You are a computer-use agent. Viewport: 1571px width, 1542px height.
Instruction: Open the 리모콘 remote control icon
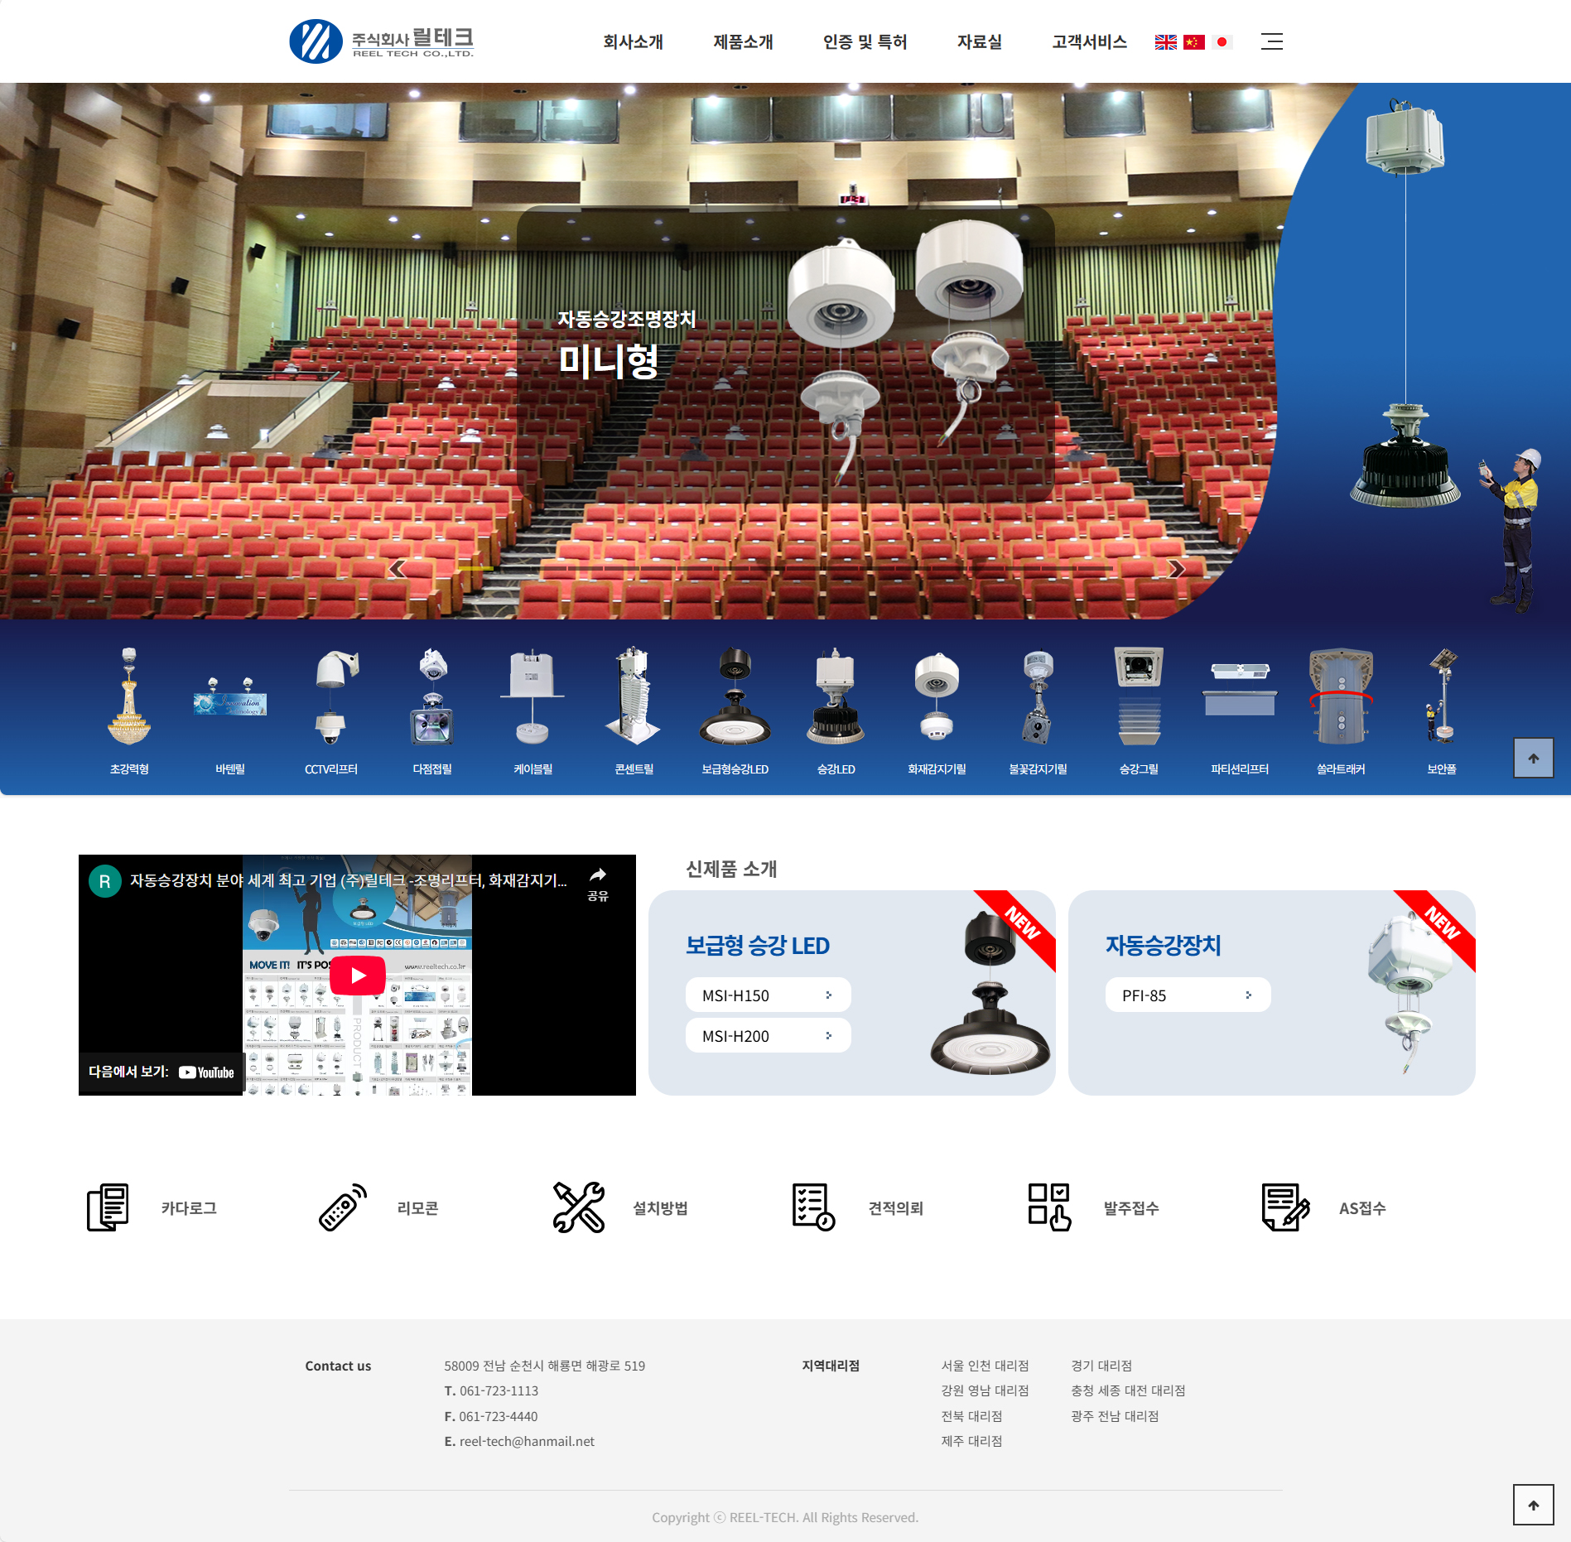pyautogui.click(x=343, y=1207)
